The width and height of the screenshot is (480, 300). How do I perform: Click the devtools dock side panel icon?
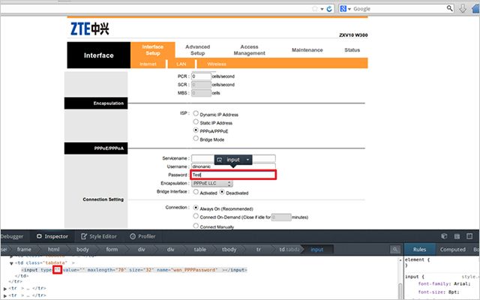pyautogui.click(x=457, y=236)
